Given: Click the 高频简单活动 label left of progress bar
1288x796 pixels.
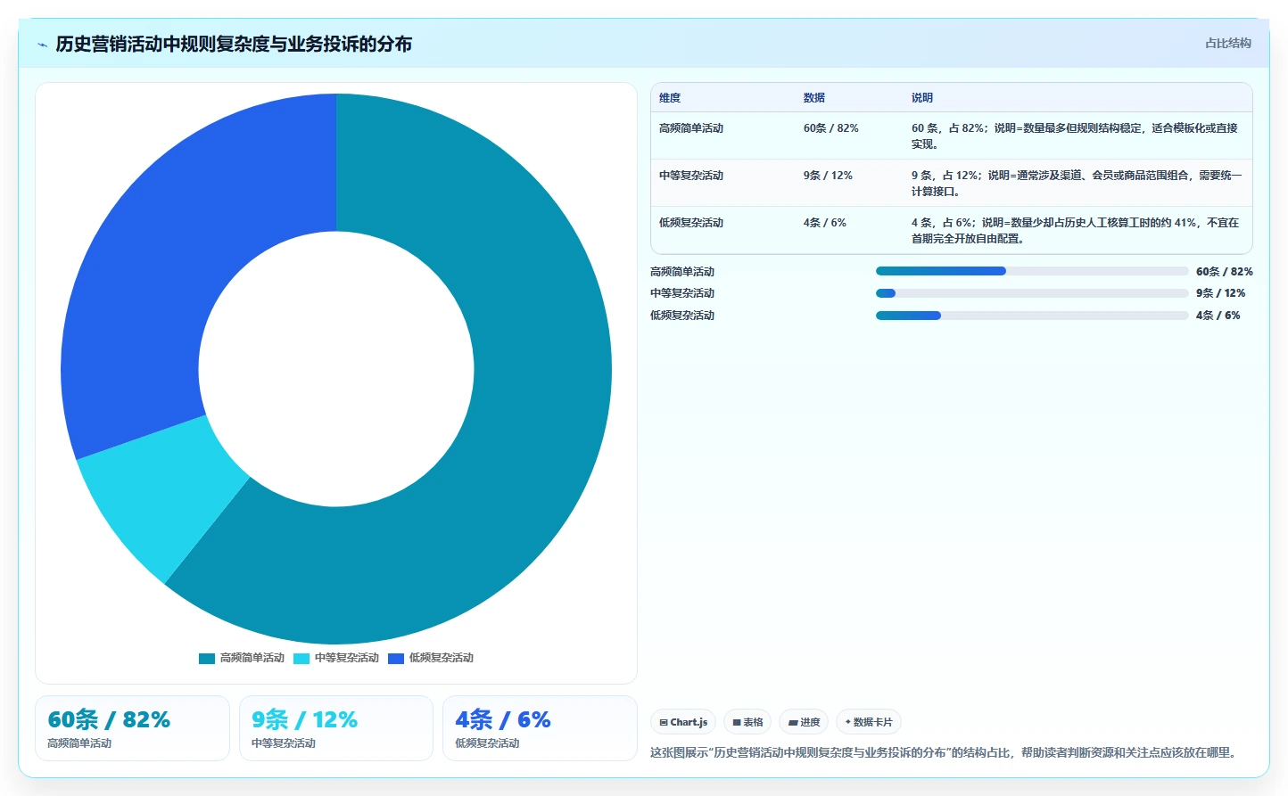Looking at the screenshot, I should pos(682,272).
